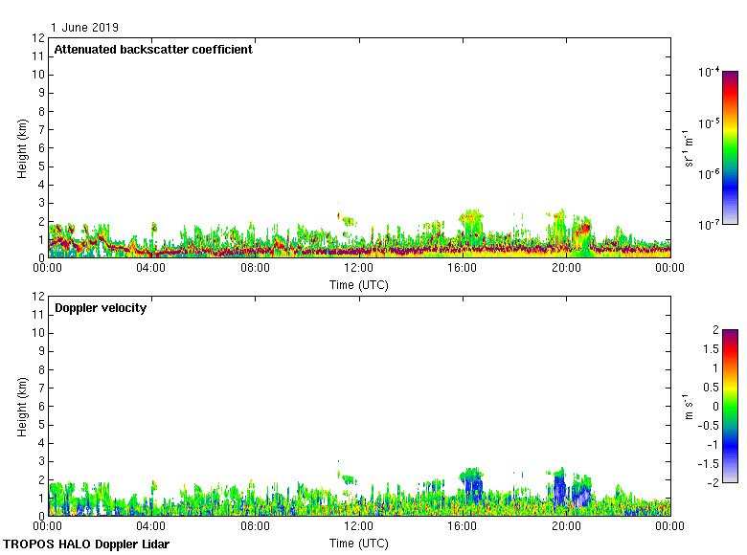Image resolution: width=747 pixels, height=555 pixels.
Task: Select the "Doppler velocity" panel title
Action: [101, 308]
